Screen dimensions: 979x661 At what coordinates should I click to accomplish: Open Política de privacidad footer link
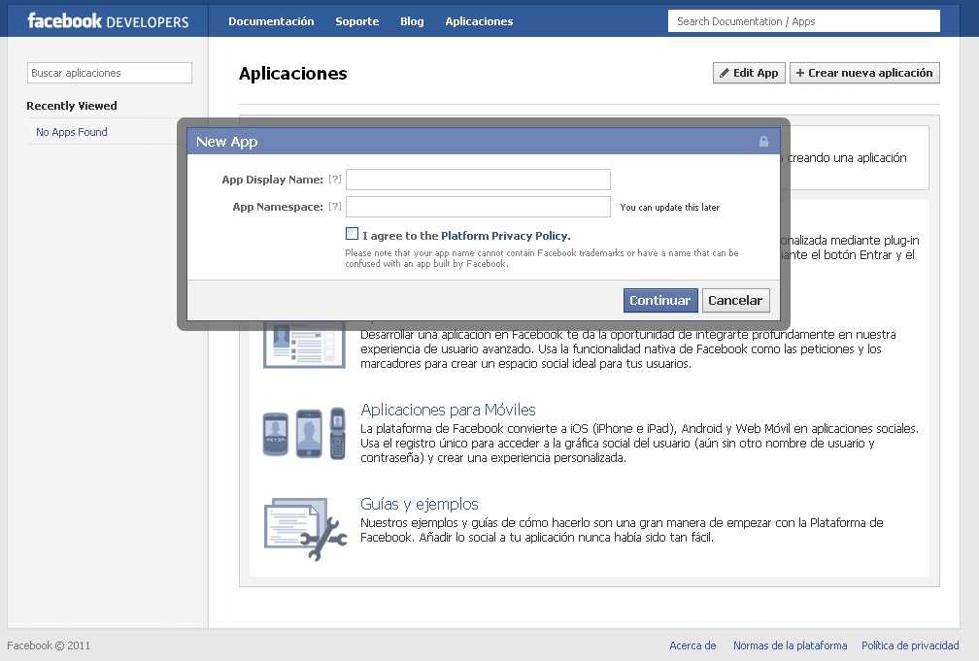tap(910, 645)
